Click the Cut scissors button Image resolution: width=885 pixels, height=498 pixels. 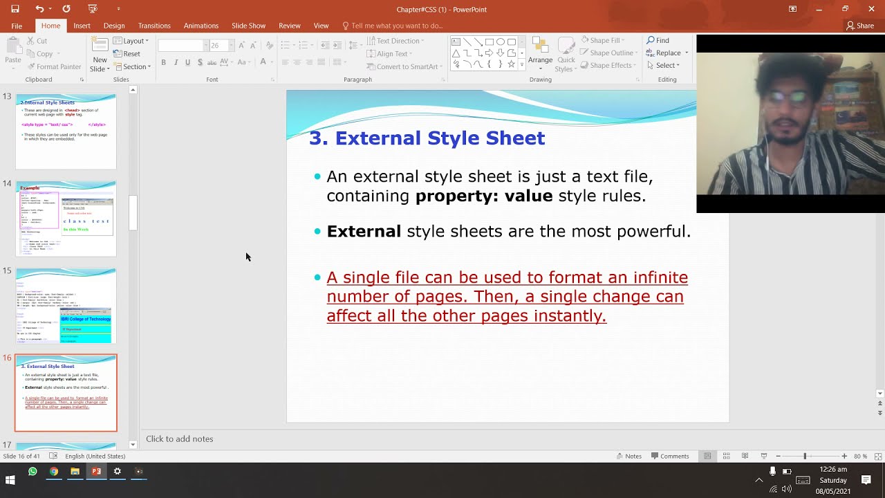37,41
